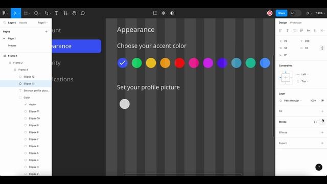Open Pen tool dropdown arrow

(x=51, y=13)
